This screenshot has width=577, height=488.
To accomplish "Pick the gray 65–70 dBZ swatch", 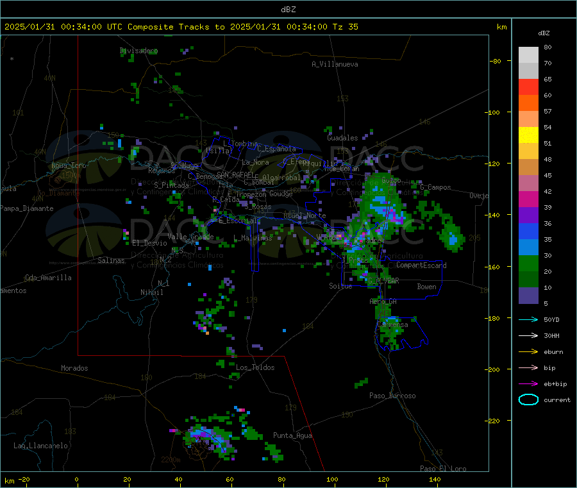I will (528, 71).
